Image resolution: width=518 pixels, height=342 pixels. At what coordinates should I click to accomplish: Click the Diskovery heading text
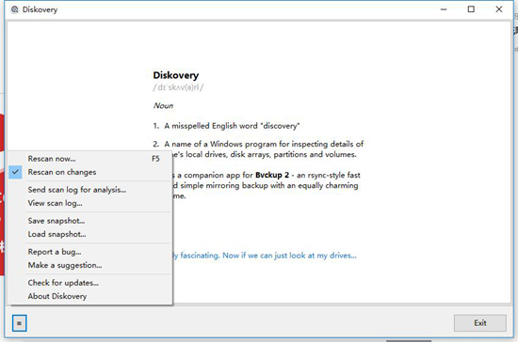tap(176, 75)
